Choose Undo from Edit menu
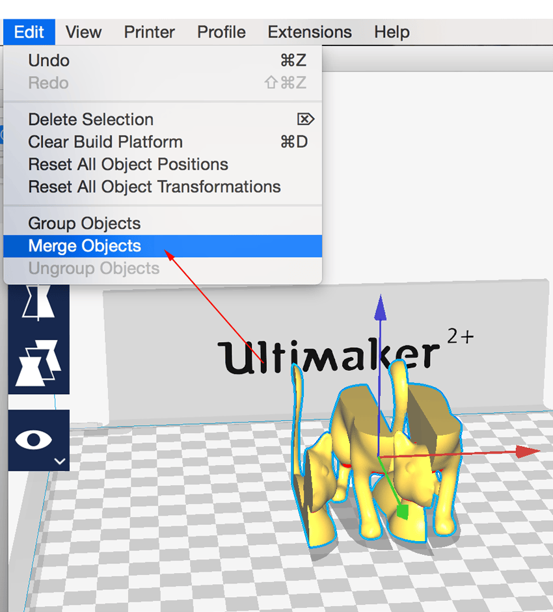The image size is (553, 612). 163,60
